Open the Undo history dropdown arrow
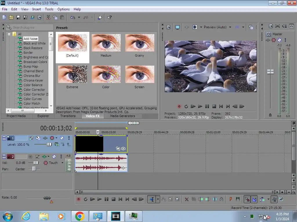Image resolution: width=297 pixels, height=222 pixels. click(79, 17)
